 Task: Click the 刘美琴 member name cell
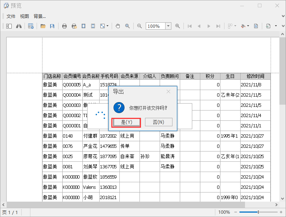coord(90,167)
